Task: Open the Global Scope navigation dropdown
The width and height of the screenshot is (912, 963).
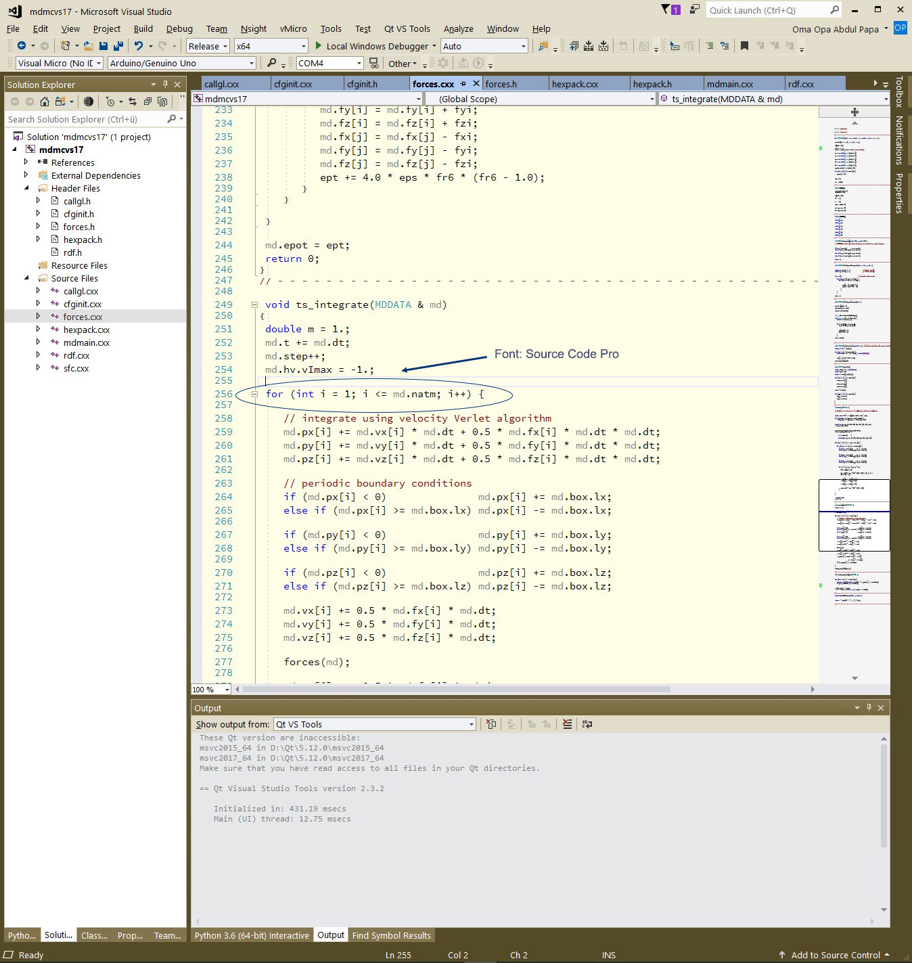Action: point(541,99)
